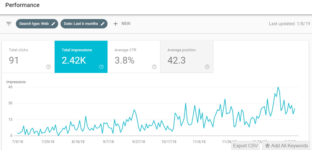Click the Performance page heading
Viewport: 312px width, 150px height.
(22, 5)
